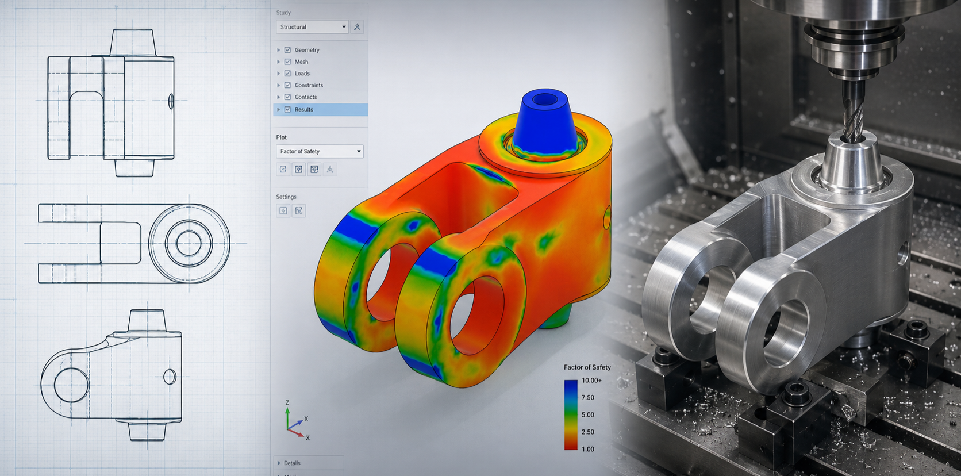The width and height of the screenshot is (961, 476).
Task: Click the 7.50 legend value
Action: 587,398
